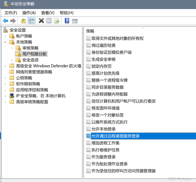Toggle the Show/Hide console tree icon

tap(31, 21)
